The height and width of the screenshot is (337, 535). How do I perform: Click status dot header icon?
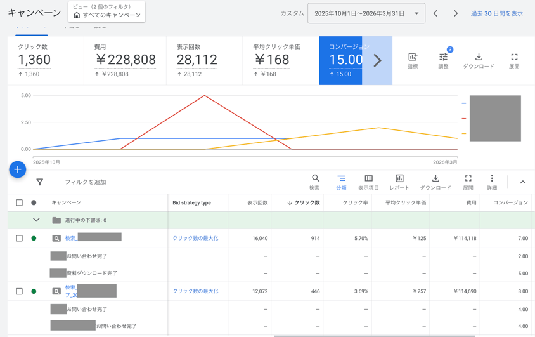click(x=34, y=202)
